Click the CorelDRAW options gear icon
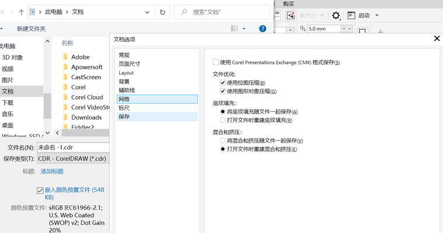Screen dimensions: 443x233 pyautogui.click(x=336, y=15)
